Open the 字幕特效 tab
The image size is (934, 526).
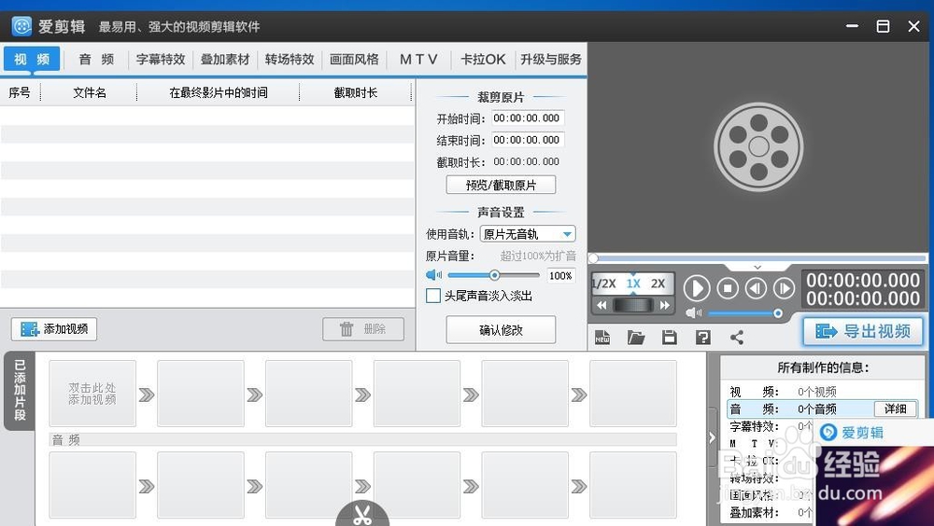pos(161,59)
